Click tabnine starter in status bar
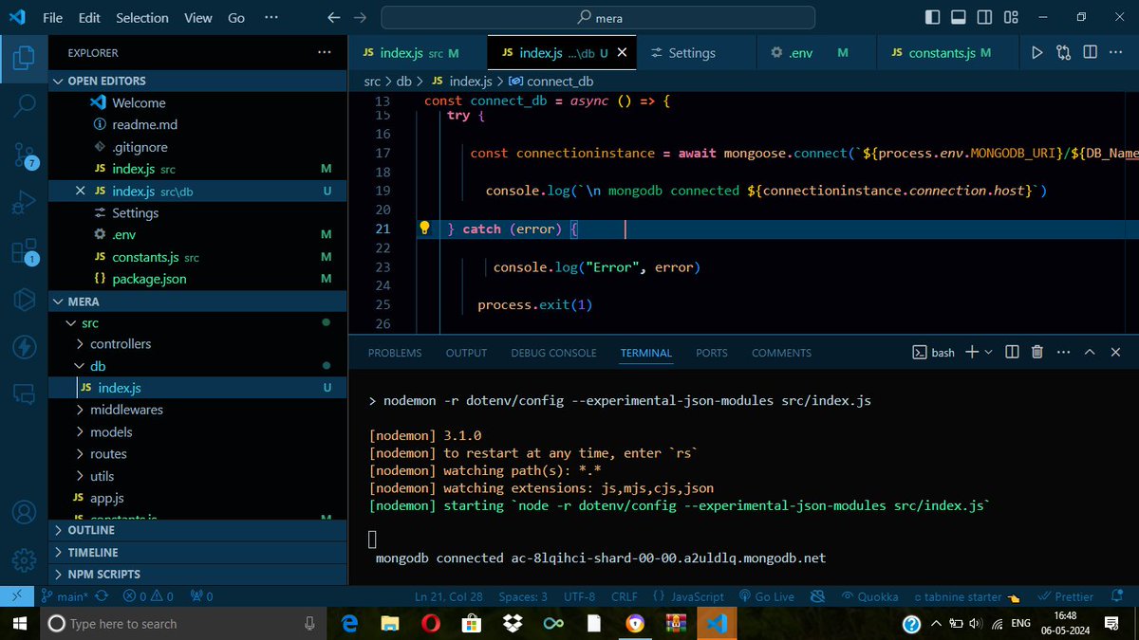 pyautogui.click(x=966, y=596)
